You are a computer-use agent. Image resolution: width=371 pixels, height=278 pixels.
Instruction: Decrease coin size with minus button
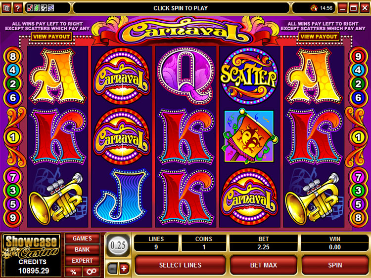pyautogui.click(x=112, y=269)
